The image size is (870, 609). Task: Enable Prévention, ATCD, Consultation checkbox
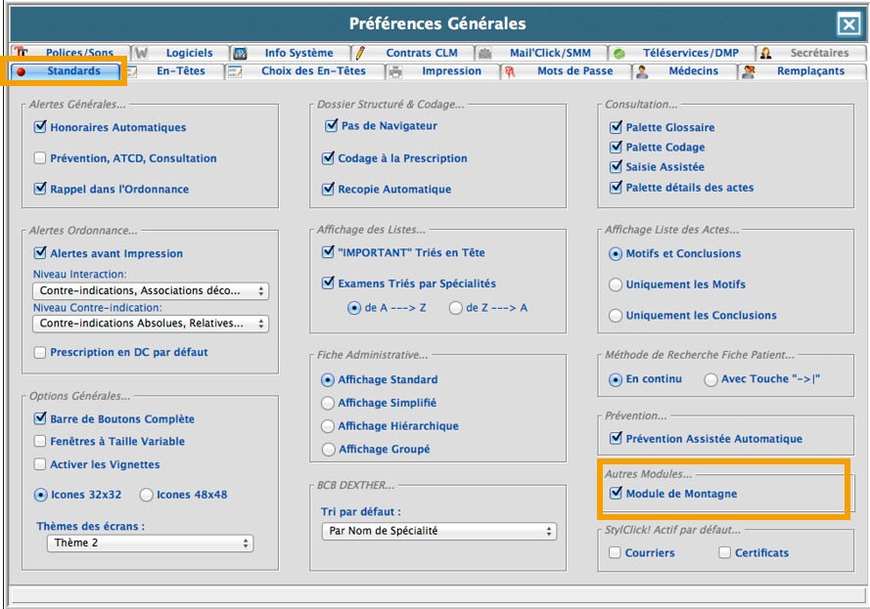coord(40,158)
